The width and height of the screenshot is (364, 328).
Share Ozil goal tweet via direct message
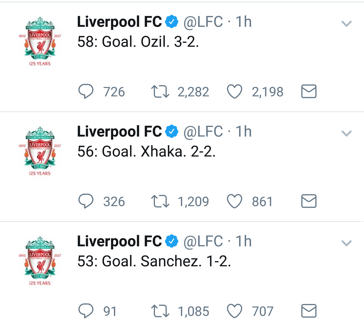[309, 91]
